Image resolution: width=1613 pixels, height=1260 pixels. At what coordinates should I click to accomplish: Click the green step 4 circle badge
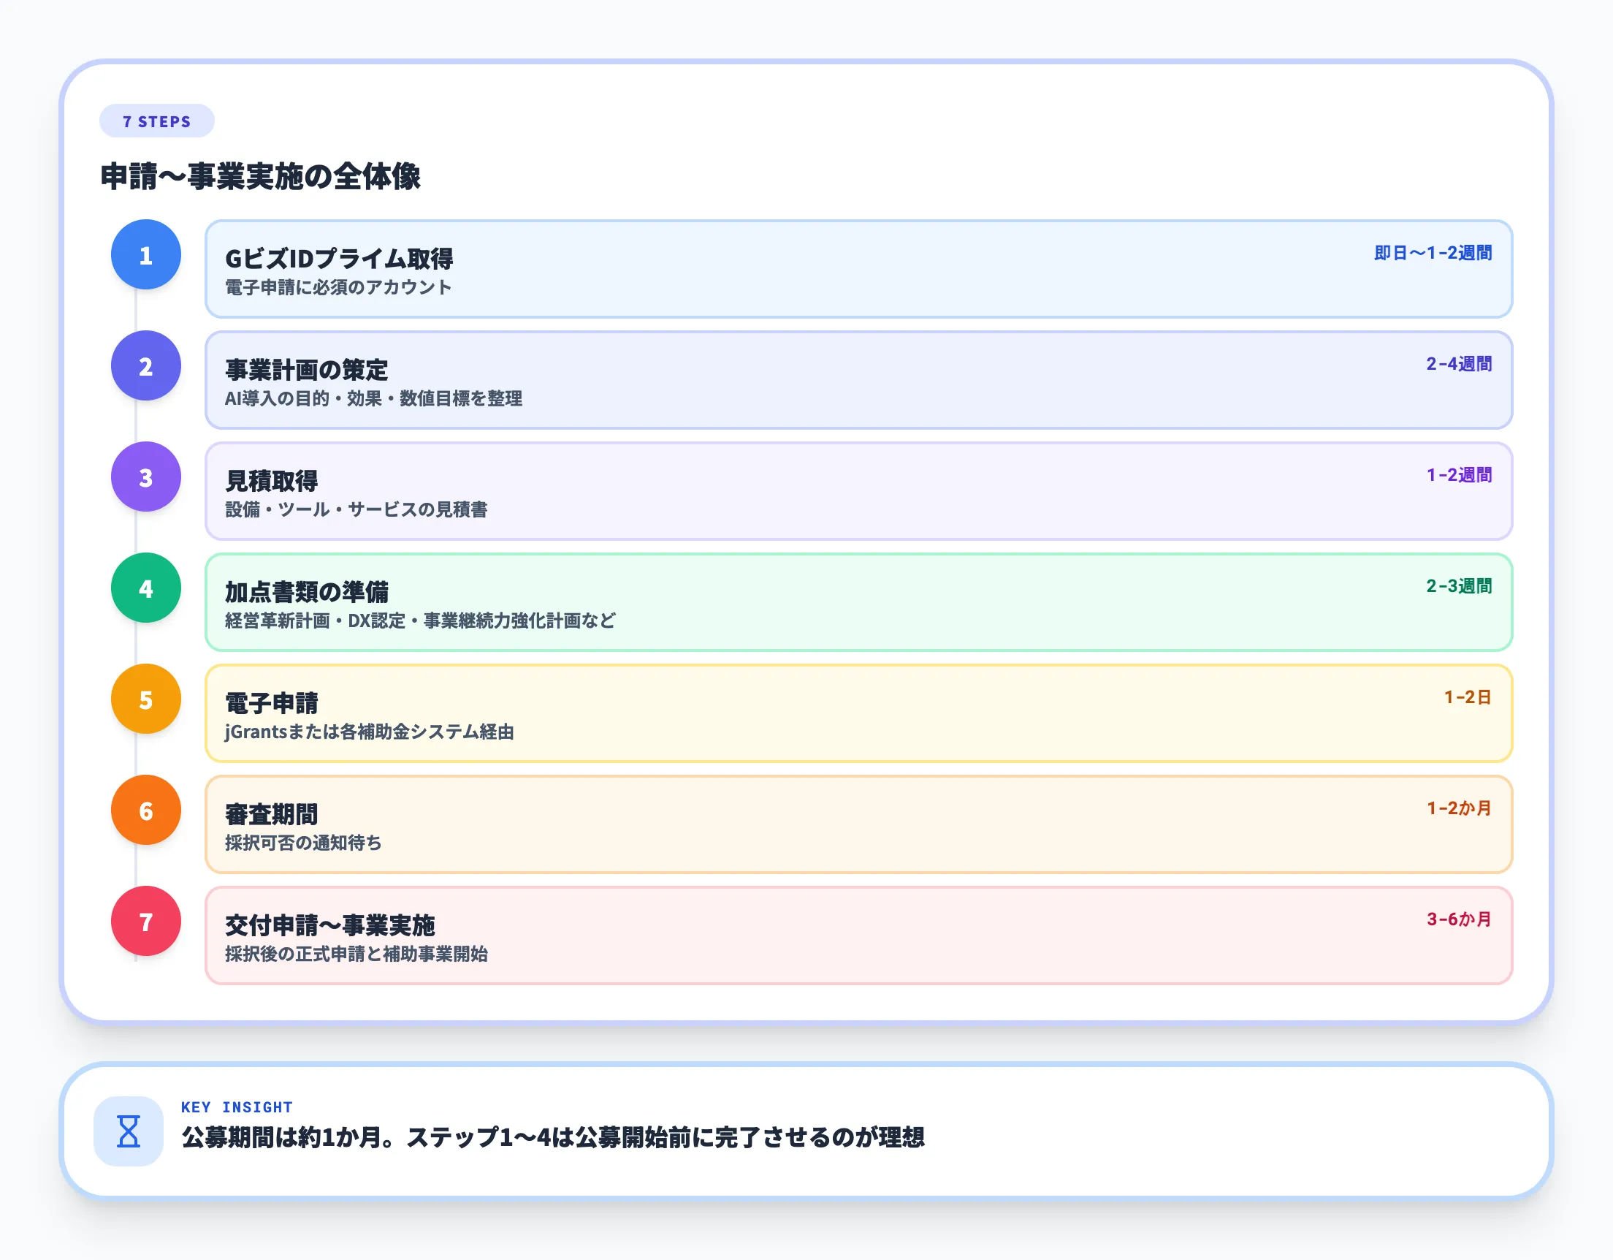pyautogui.click(x=145, y=588)
